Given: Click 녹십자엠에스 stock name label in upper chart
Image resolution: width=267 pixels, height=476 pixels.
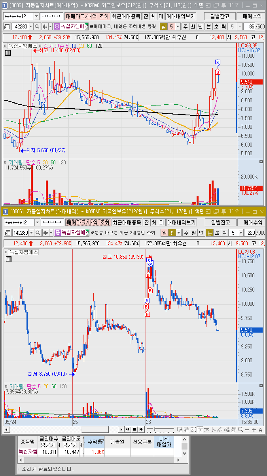Looking at the screenshot, I should click(23, 46).
